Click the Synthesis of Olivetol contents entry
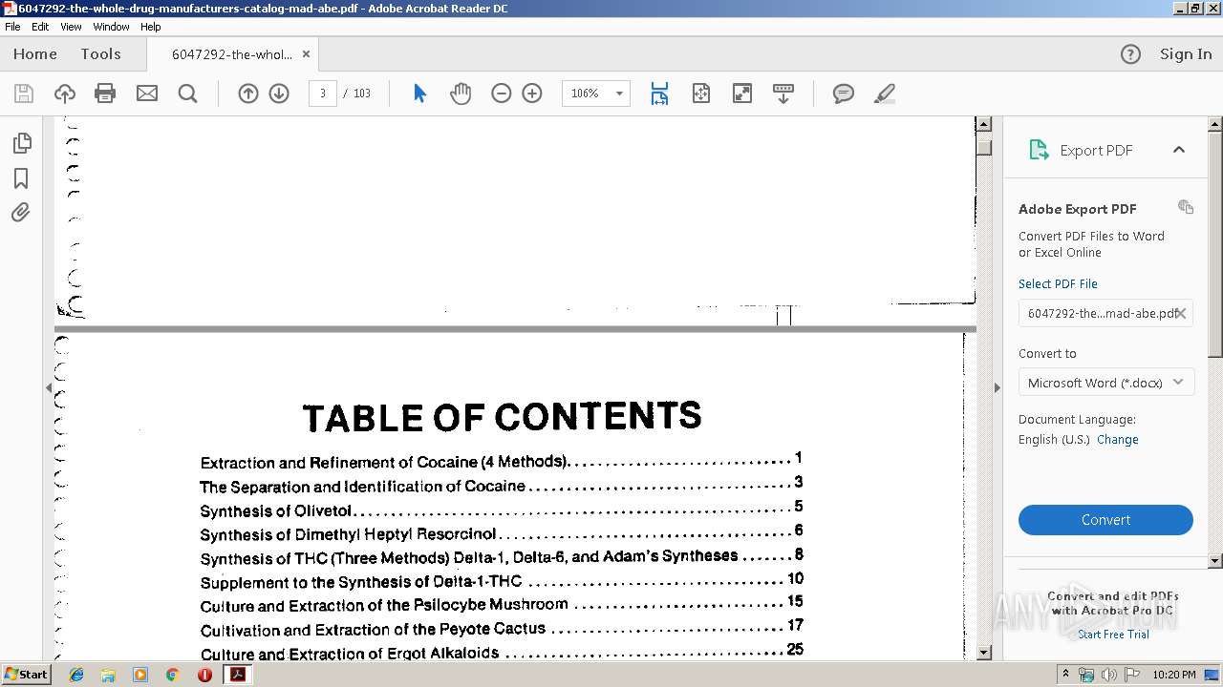The width and height of the screenshot is (1223, 687). (276, 510)
